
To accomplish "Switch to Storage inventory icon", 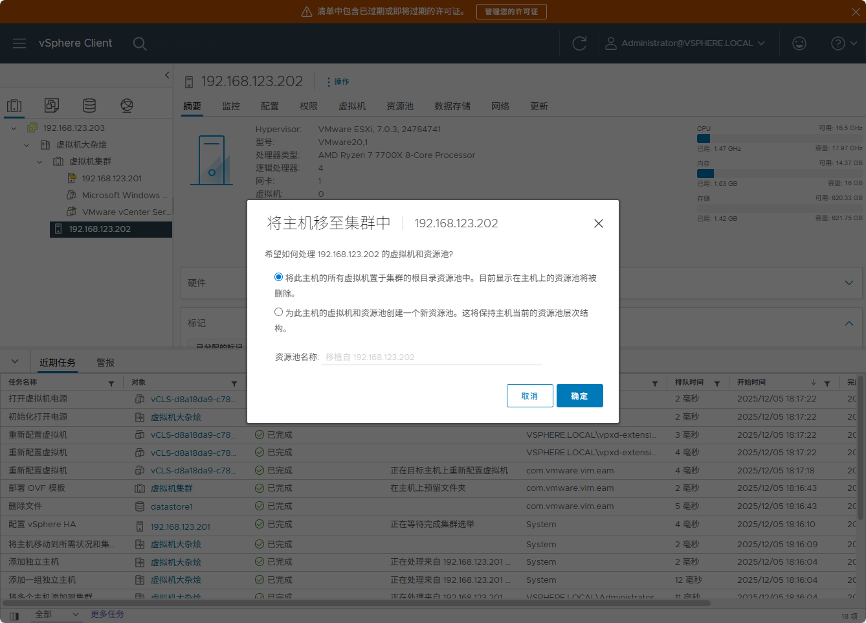I will [x=89, y=106].
